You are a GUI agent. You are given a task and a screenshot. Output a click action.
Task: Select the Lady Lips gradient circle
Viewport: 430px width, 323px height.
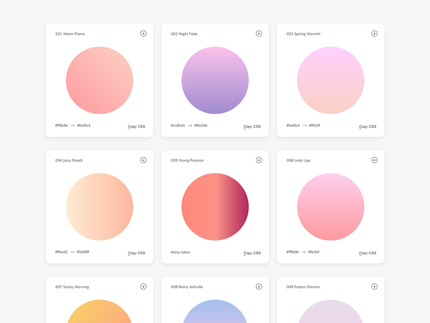tap(331, 207)
